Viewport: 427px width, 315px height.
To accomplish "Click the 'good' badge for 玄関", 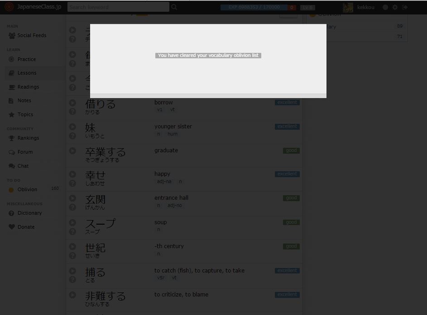I will coord(291,198).
